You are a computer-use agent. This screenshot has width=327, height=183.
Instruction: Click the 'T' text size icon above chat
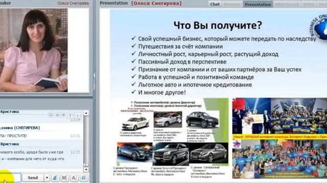[x=71, y=115]
